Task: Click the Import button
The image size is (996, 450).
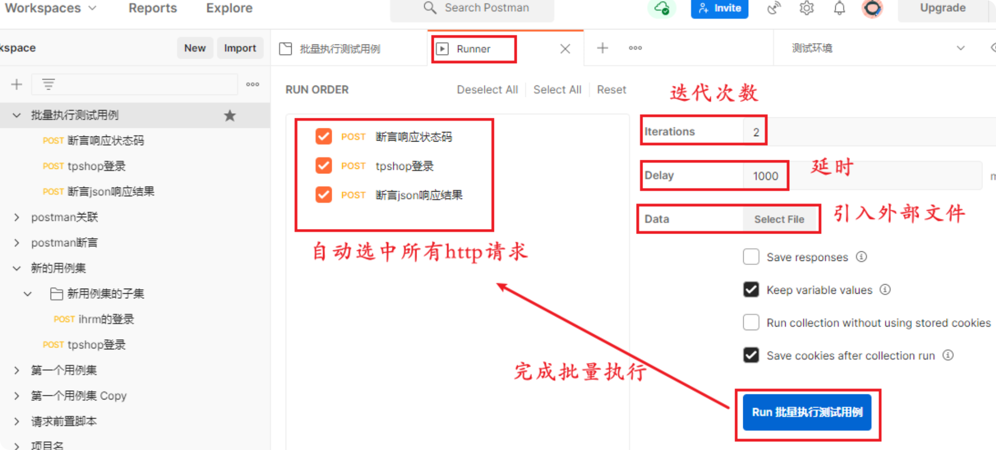Action: [x=240, y=48]
